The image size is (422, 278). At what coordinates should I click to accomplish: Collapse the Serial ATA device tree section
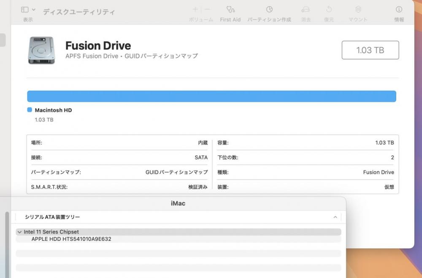coord(335,217)
